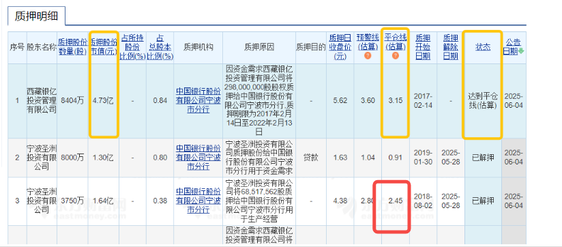Sort by 质押解除日期 header
This screenshot has height=247, width=562.
point(451,46)
